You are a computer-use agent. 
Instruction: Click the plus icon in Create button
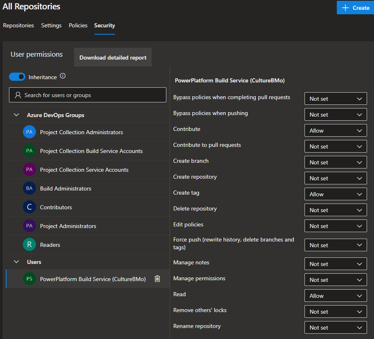tap(345, 8)
